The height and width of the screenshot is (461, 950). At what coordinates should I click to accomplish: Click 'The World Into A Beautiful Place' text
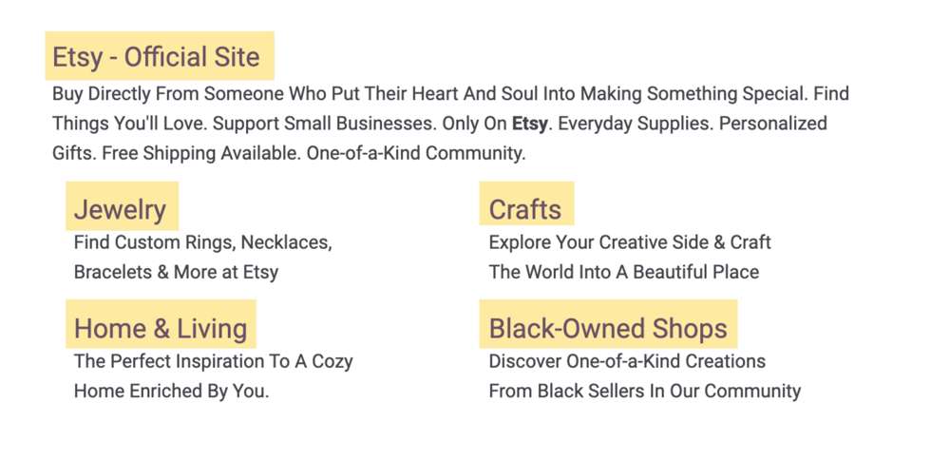tap(623, 272)
